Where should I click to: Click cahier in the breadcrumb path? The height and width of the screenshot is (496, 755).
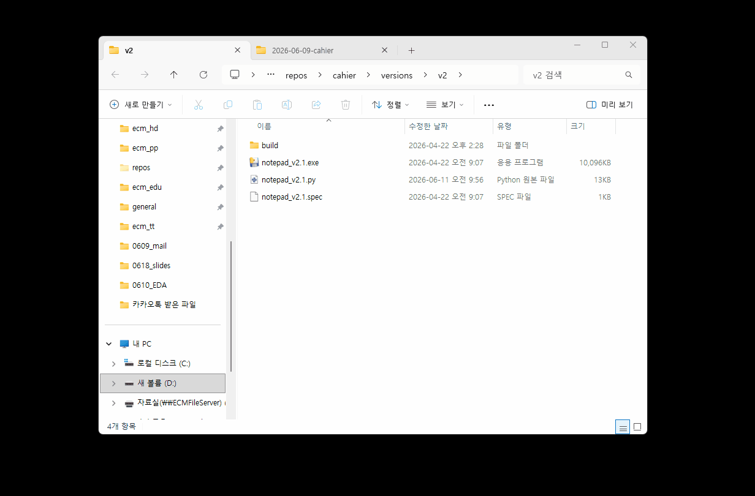(x=344, y=75)
